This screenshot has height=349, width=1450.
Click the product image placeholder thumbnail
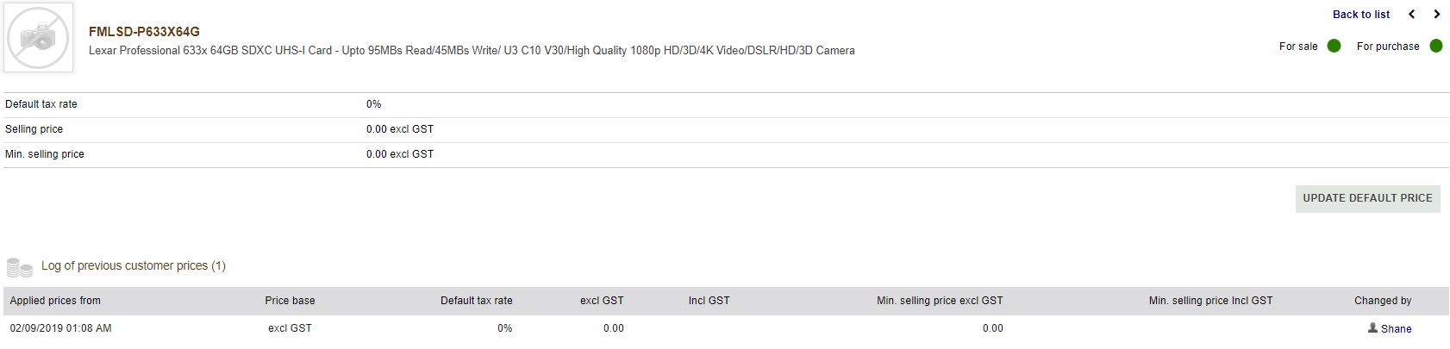[38, 37]
